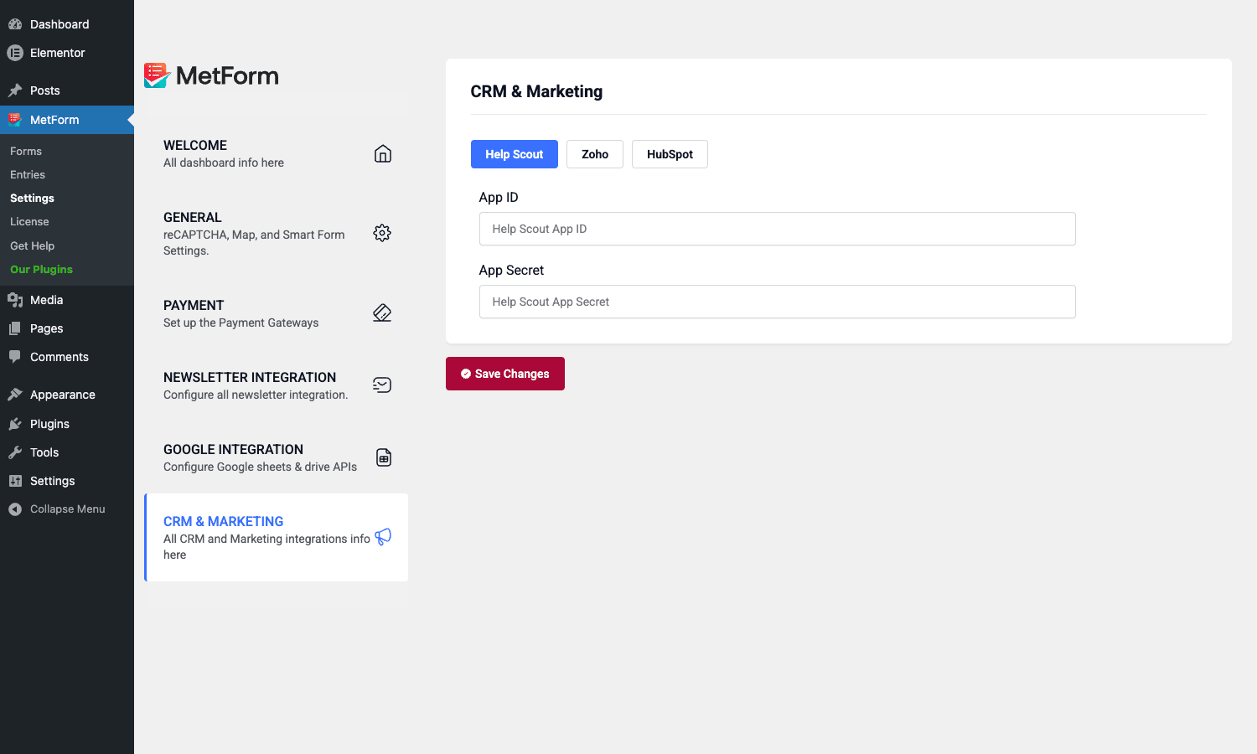The height and width of the screenshot is (754, 1257).
Task: Select the CRM & MARKETING section
Action: coord(277,537)
